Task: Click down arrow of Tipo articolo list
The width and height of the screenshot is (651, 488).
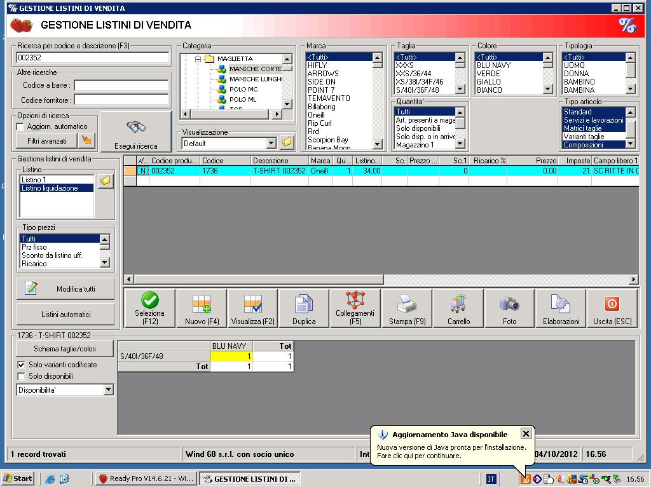Action: click(630, 144)
